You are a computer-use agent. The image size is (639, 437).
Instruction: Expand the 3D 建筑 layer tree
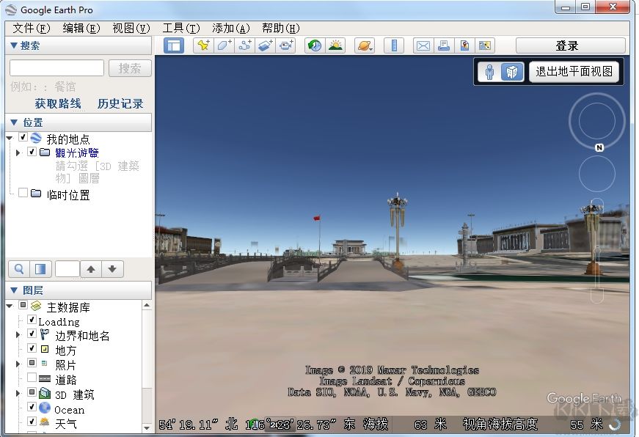(x=17, y=392)
